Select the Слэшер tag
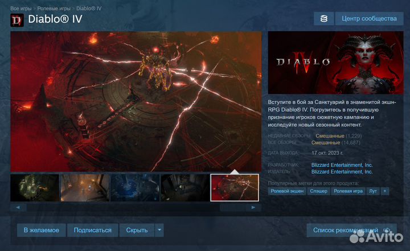This screenshot has height=251, width=410. click(x=318, y=191)
